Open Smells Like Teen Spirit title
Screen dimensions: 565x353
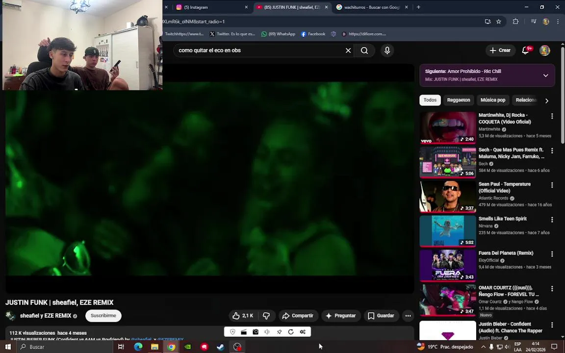pyautogui.click(x=502, y=219)
